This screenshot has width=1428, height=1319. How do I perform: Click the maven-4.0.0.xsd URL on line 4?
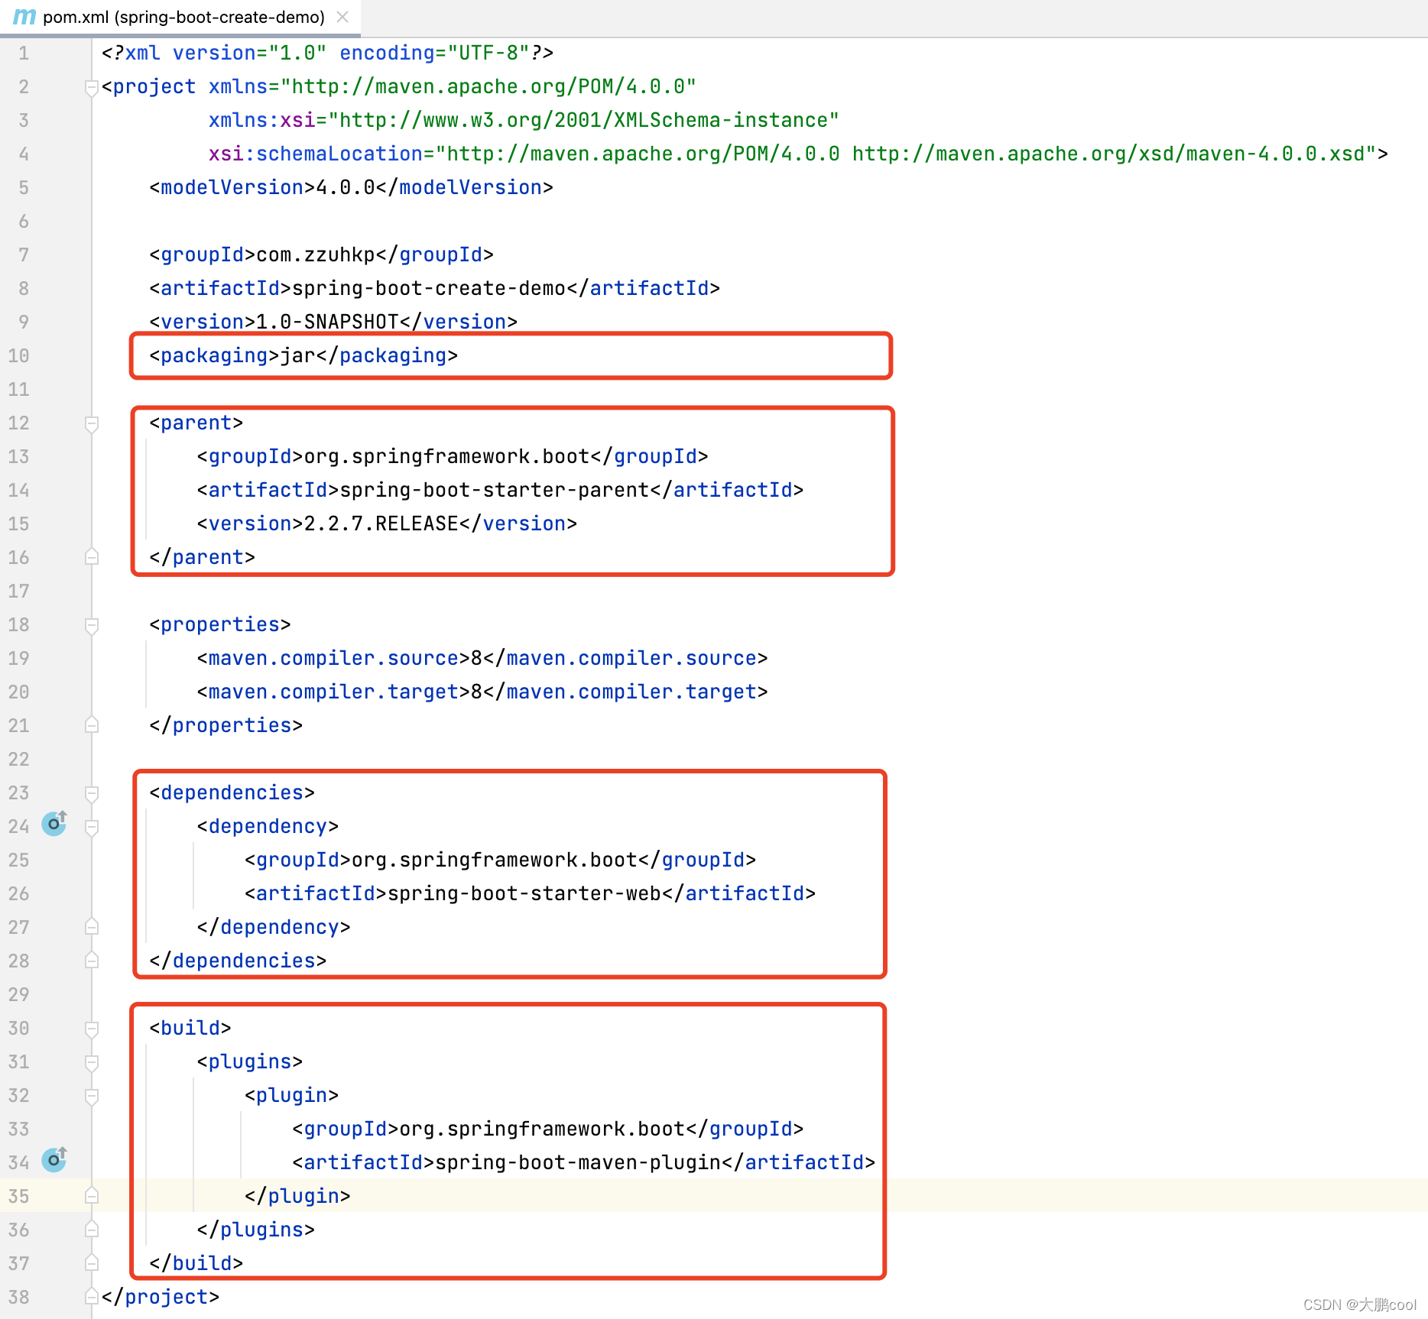pos(1108,154)
